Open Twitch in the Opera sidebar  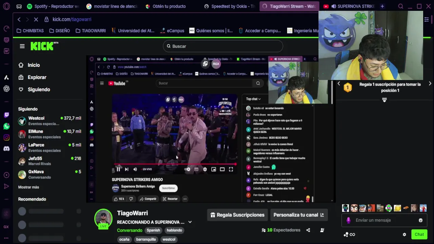6,115
